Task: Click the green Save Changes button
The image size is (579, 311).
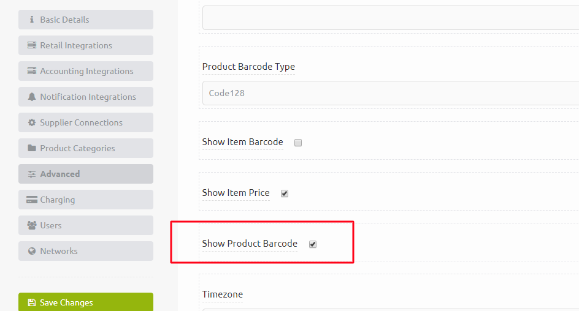Action: pyautogui.click(x=86, y=302)
